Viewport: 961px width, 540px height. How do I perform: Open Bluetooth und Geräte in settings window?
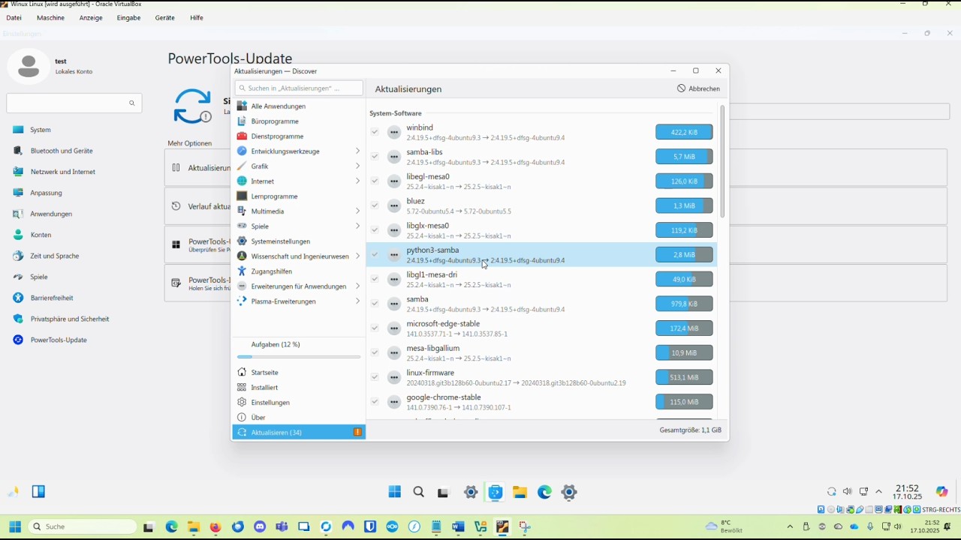coord(62,151)
